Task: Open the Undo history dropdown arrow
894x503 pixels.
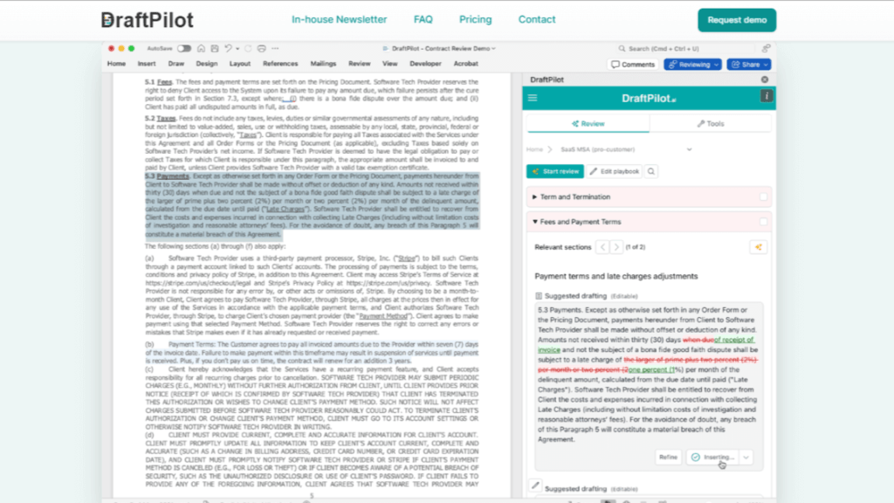Action: [x=237, y=49]
